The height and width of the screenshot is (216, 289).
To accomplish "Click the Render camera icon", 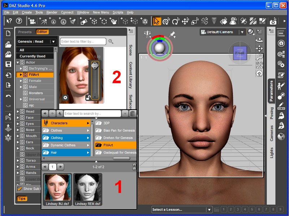I will [x=273, y=21].
